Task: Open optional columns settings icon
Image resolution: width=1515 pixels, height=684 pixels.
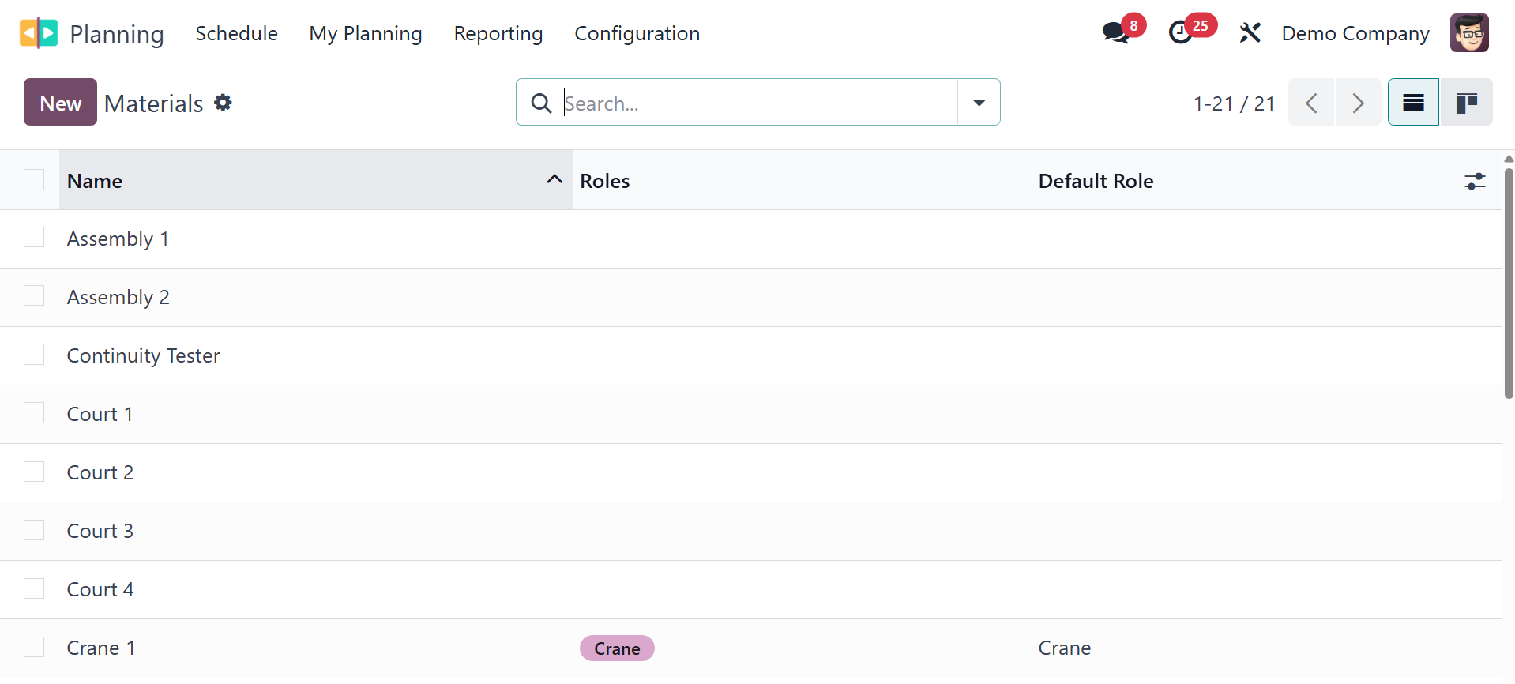Action: click(x=1475, y=182)
